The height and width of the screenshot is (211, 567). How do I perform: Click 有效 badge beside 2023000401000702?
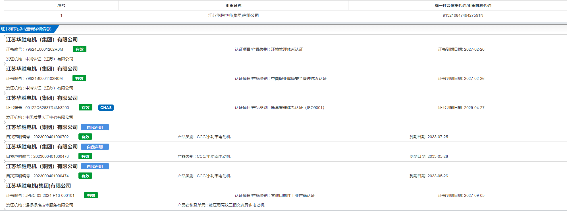pos(85,137)
